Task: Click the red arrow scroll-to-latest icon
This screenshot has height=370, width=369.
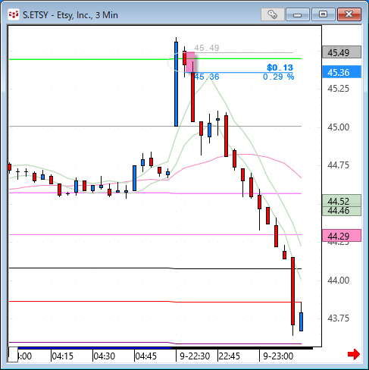Action: point(353,354)
